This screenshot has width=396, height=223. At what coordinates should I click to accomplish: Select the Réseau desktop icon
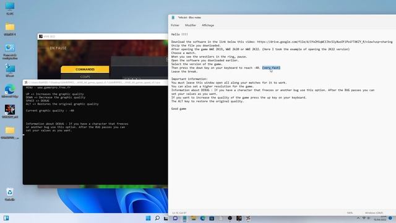pyautogui.click(x=10, y=70)
